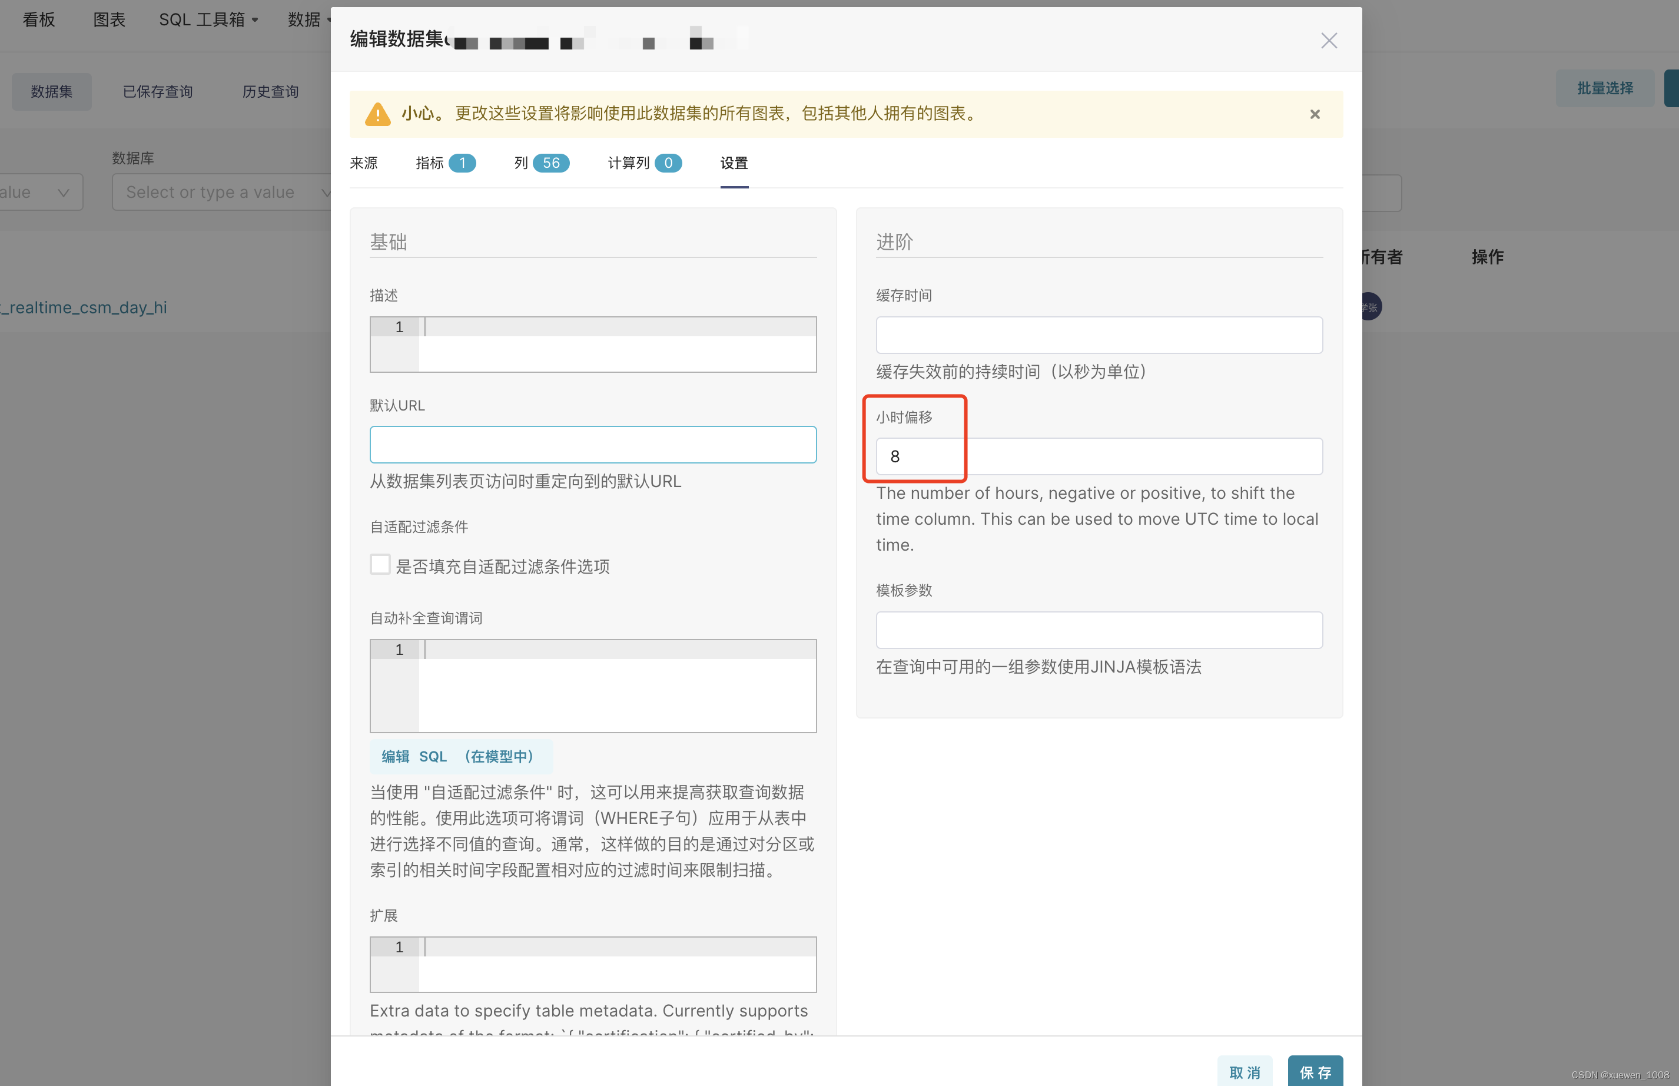Screen dimensions: 1679x1086
Task: Open the 看板 menu item
Action: click(39, 20)
